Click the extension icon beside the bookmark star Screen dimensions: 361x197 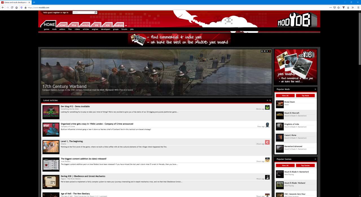click(344, 8)
